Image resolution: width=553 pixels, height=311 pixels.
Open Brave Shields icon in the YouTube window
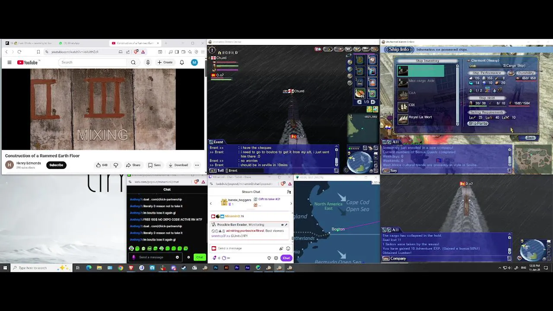(x=137, y=52)
